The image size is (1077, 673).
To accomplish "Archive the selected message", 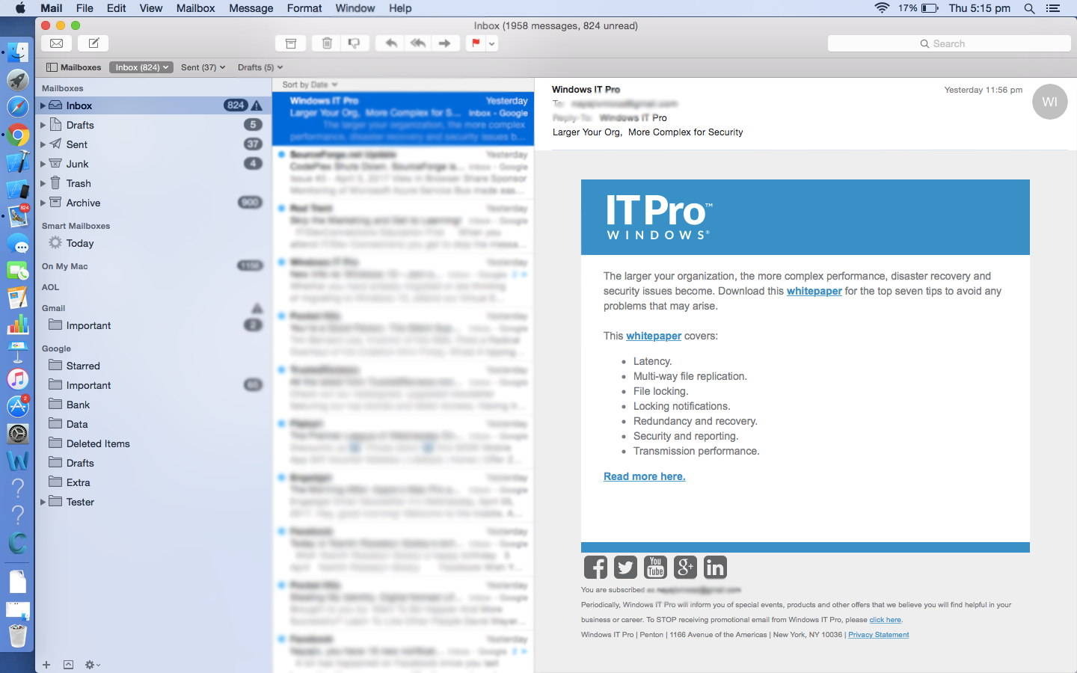I will [291, 43].
